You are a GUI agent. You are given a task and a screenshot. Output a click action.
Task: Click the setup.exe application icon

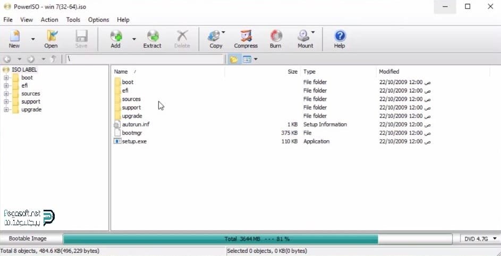(x=117, y=141)
